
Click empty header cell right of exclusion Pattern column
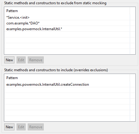coord(132,11)
